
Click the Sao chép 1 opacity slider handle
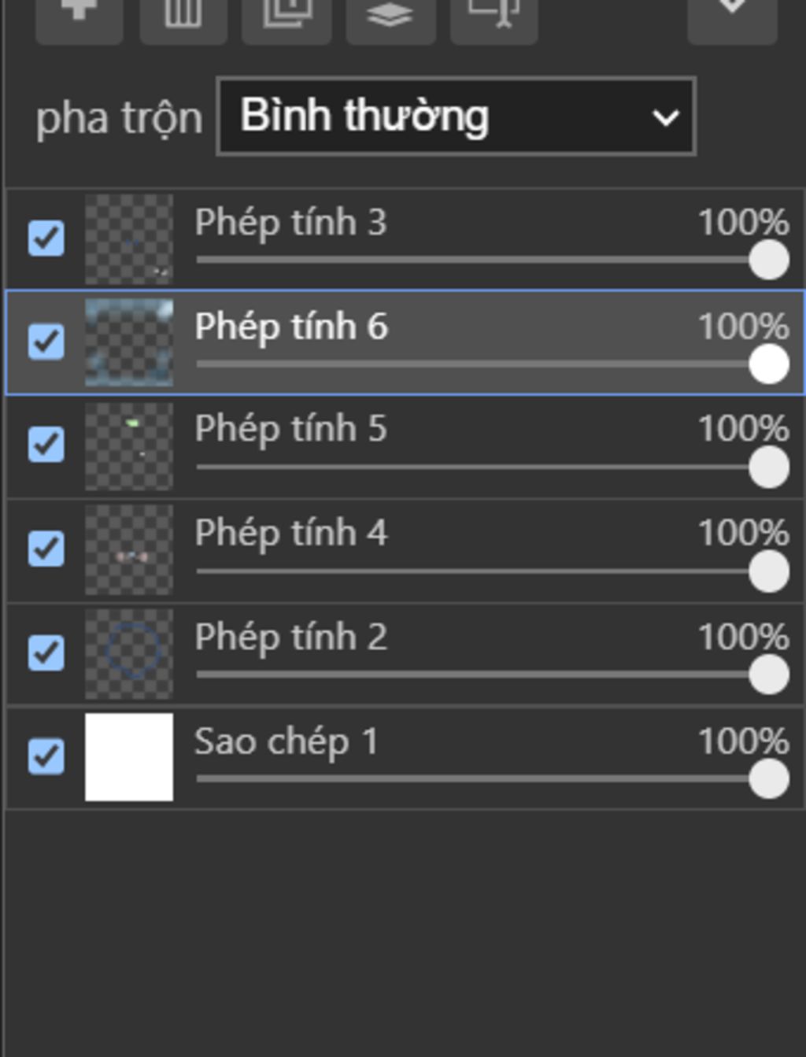[x=769, y=779]
